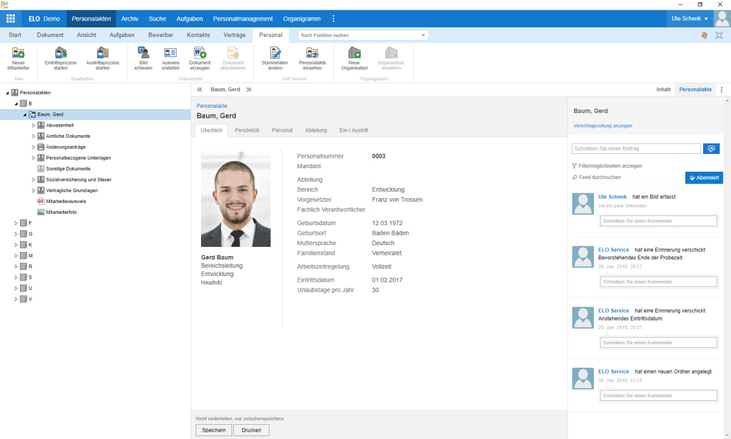Open the top navigation overflow dots

tap(334, 19)
